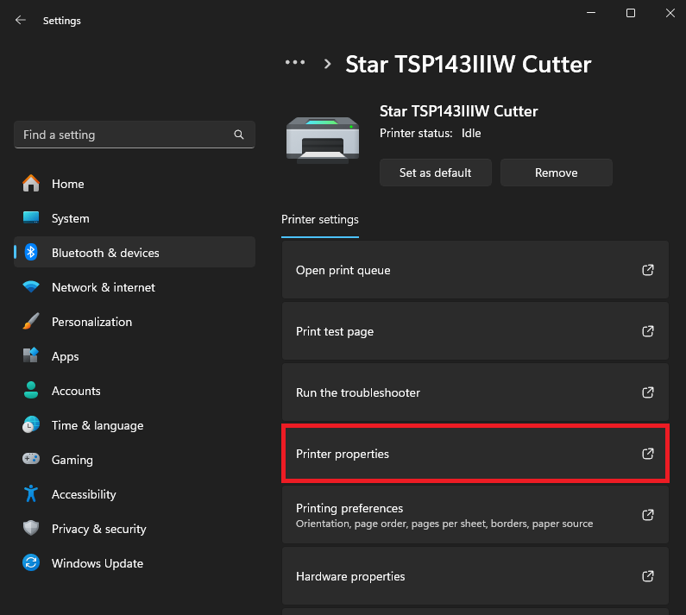Open Printing preferences
Image resolution: width=686 pixels, height=615 pixels.
click(x=475, y=515)
